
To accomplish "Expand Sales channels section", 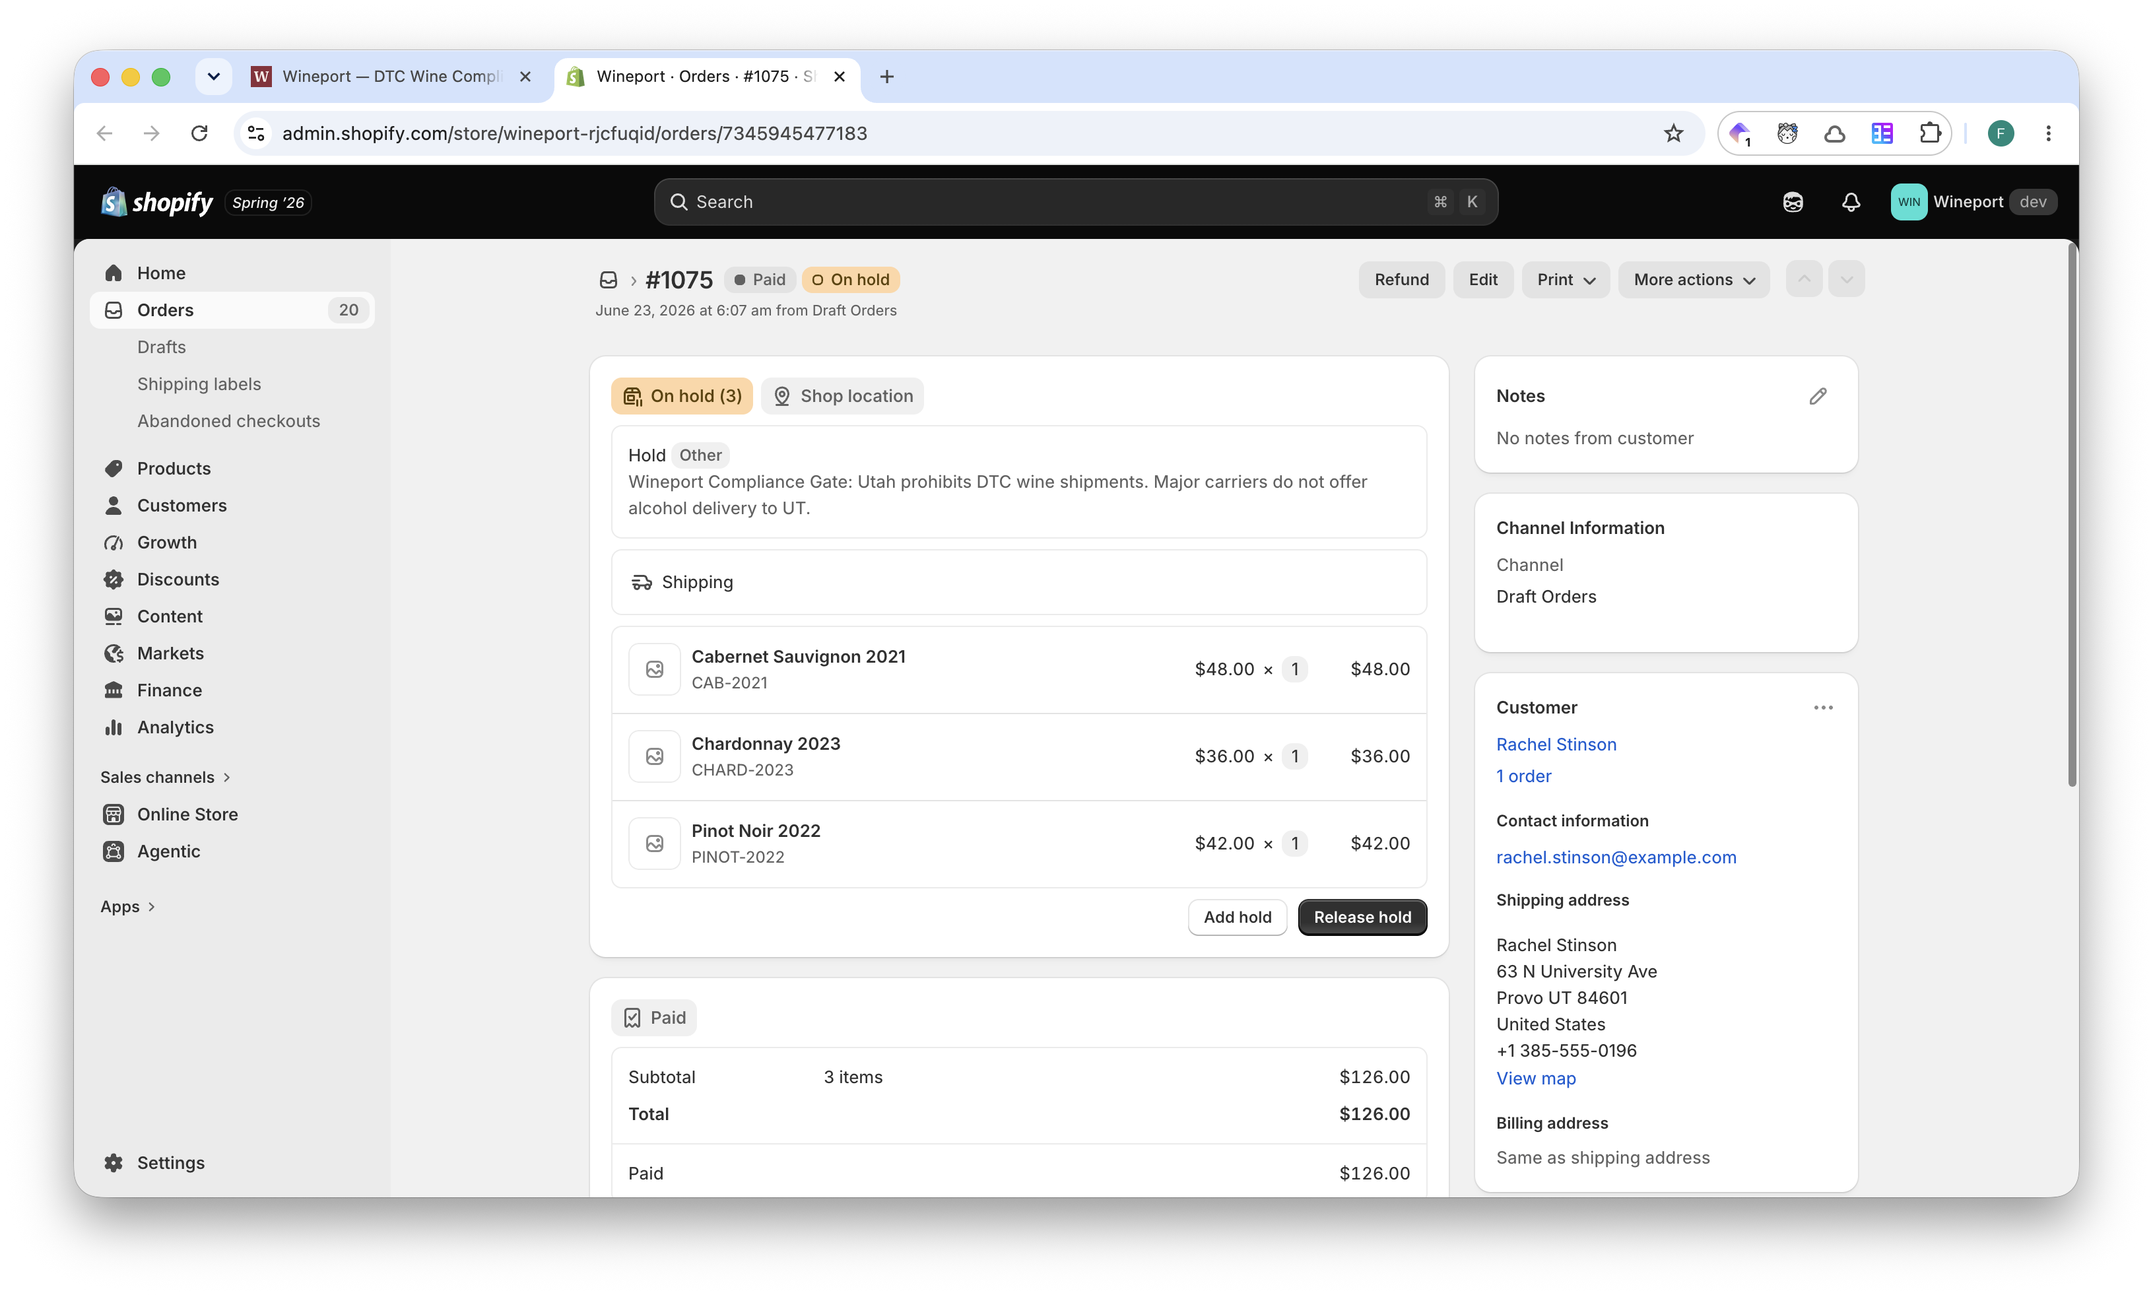I will coord(166,778).
